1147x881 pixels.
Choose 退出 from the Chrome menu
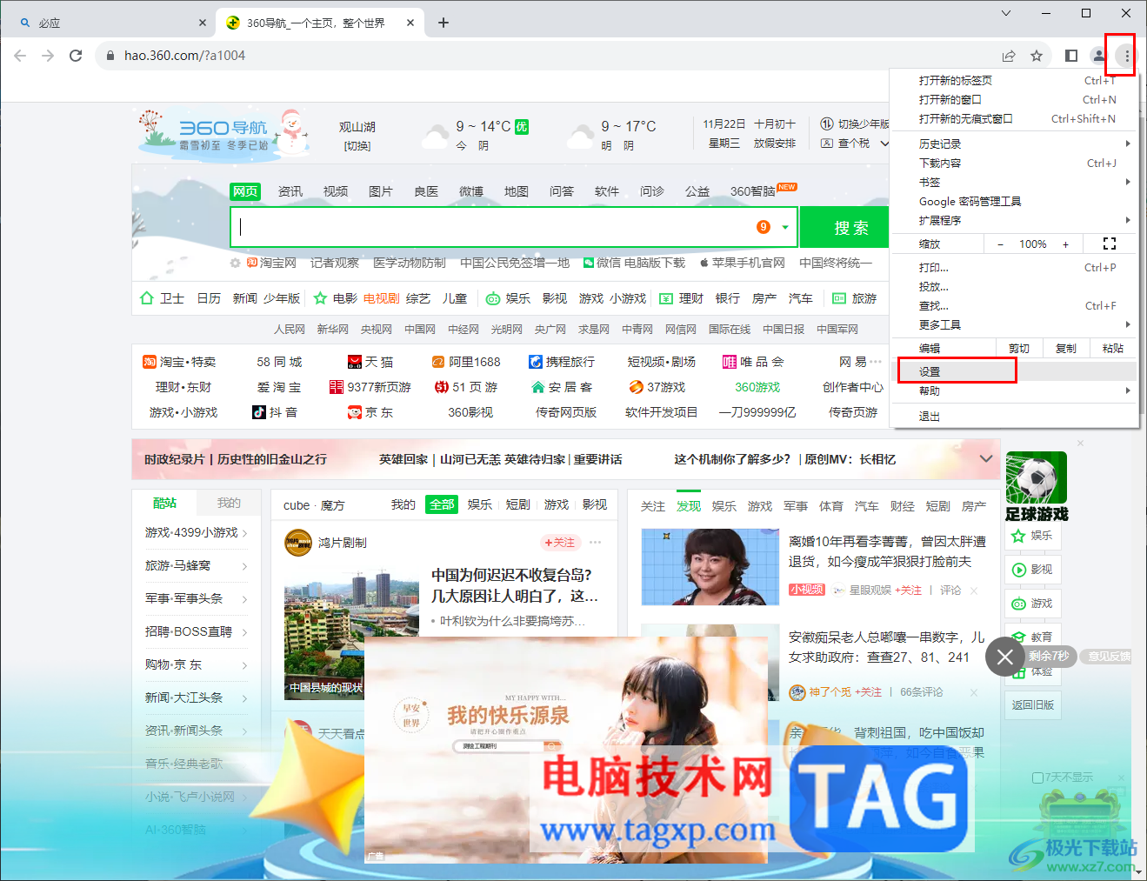pyautogui.click(x=1014, y=416)
